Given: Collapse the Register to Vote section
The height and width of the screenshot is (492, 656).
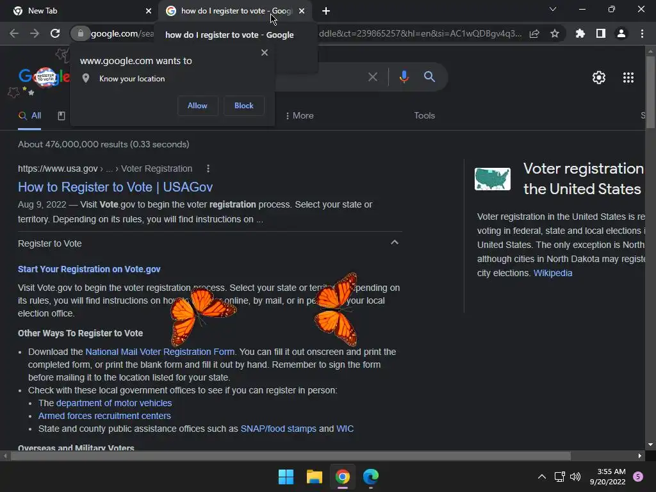Looking at the screenshot, I should click(x=394, y=243).
